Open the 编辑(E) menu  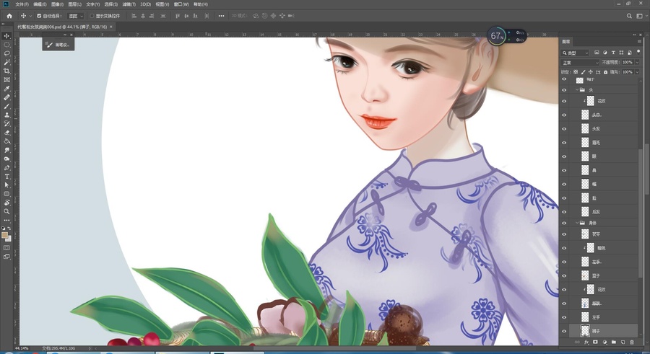[40, 4]
